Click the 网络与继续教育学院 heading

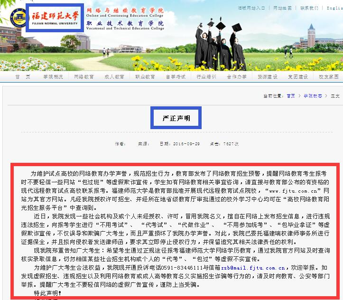125,10
